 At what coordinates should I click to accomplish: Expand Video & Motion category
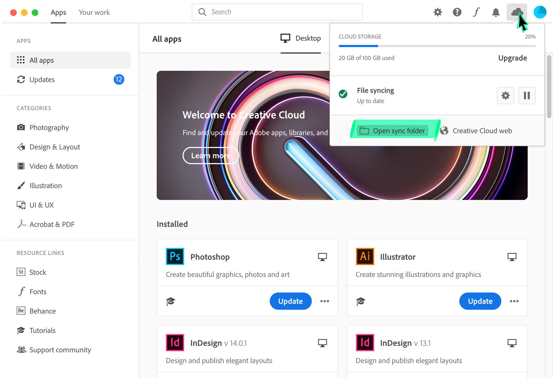53,166
